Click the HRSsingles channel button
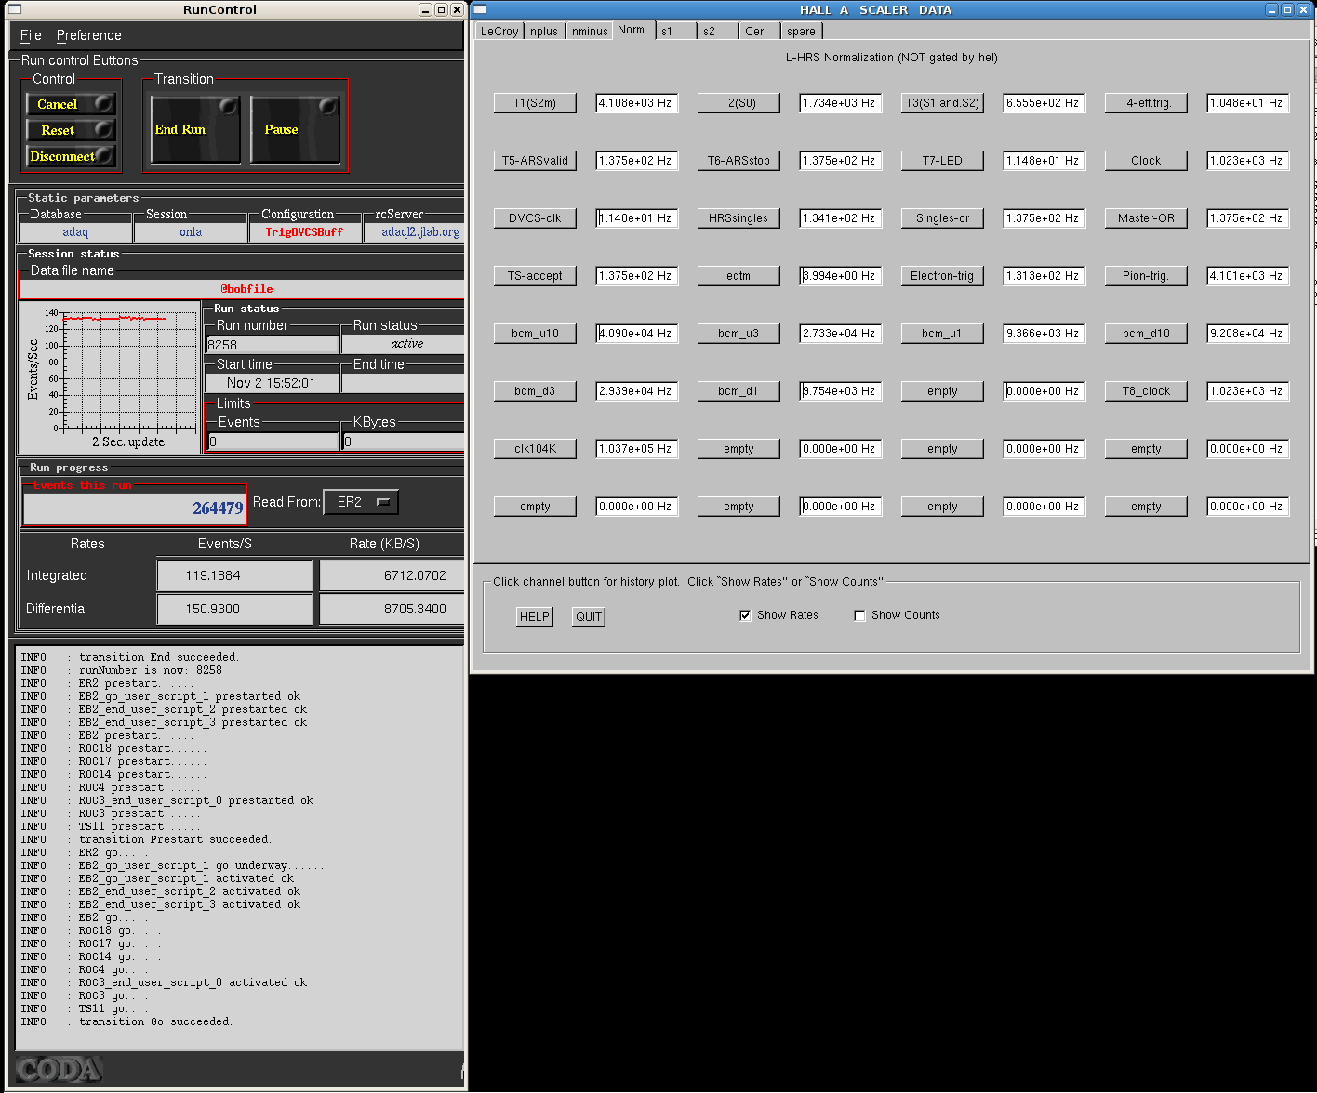The height and width of the screenshot is (1093, 1317). (738, 218)
